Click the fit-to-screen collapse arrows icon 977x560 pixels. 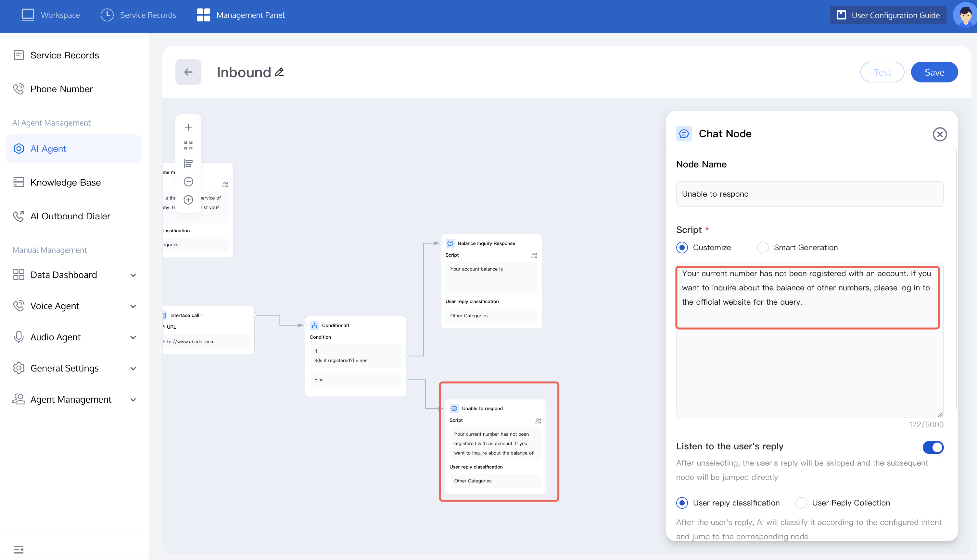pos(188,145)
